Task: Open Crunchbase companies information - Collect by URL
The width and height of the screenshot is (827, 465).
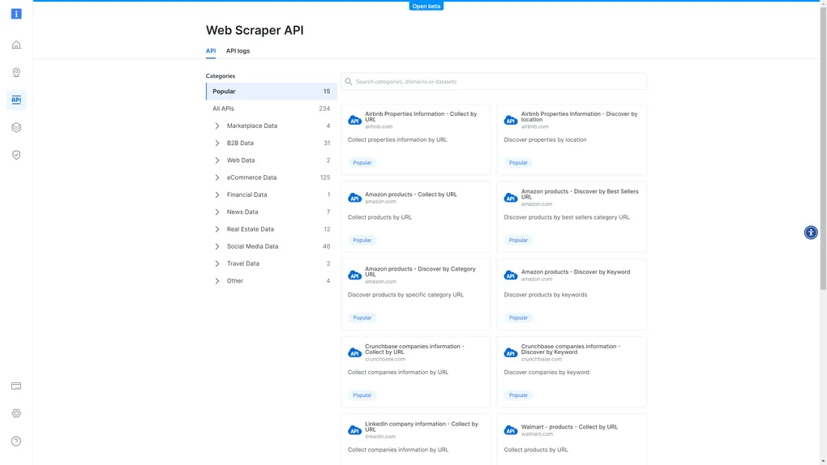Action: (414, 349)
